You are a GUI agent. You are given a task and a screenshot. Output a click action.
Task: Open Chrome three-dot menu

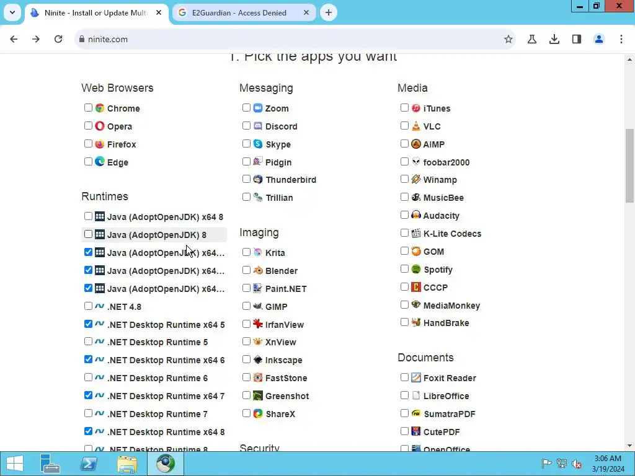[x=621, y=39]
